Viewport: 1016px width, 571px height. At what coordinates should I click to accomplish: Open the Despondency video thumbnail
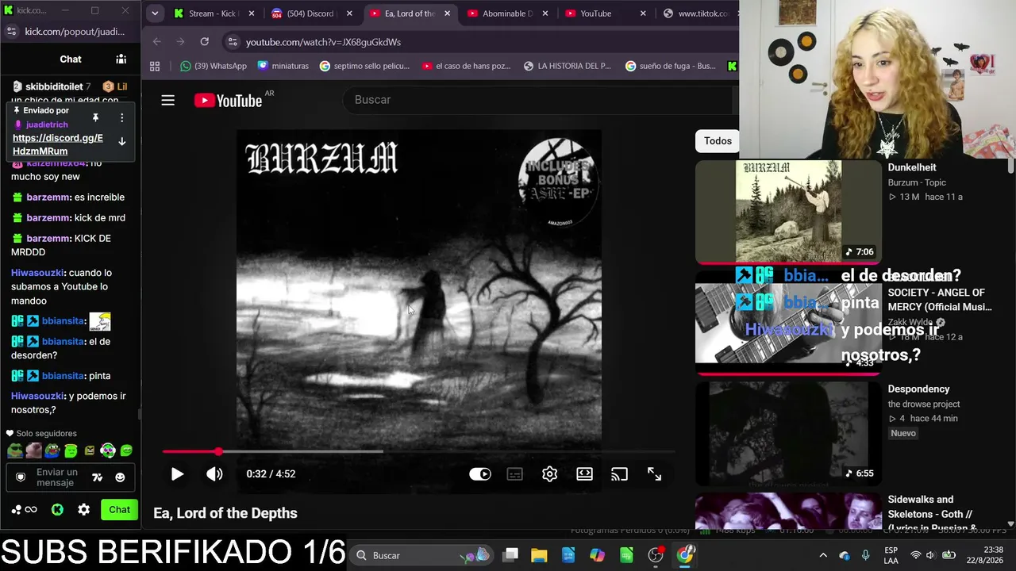788,433
